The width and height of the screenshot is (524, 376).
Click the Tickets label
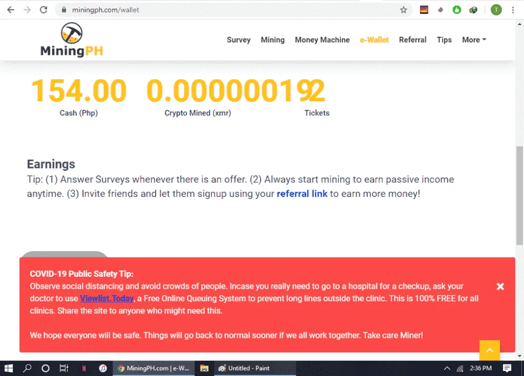pyautogui.click(x=317, y=113)
